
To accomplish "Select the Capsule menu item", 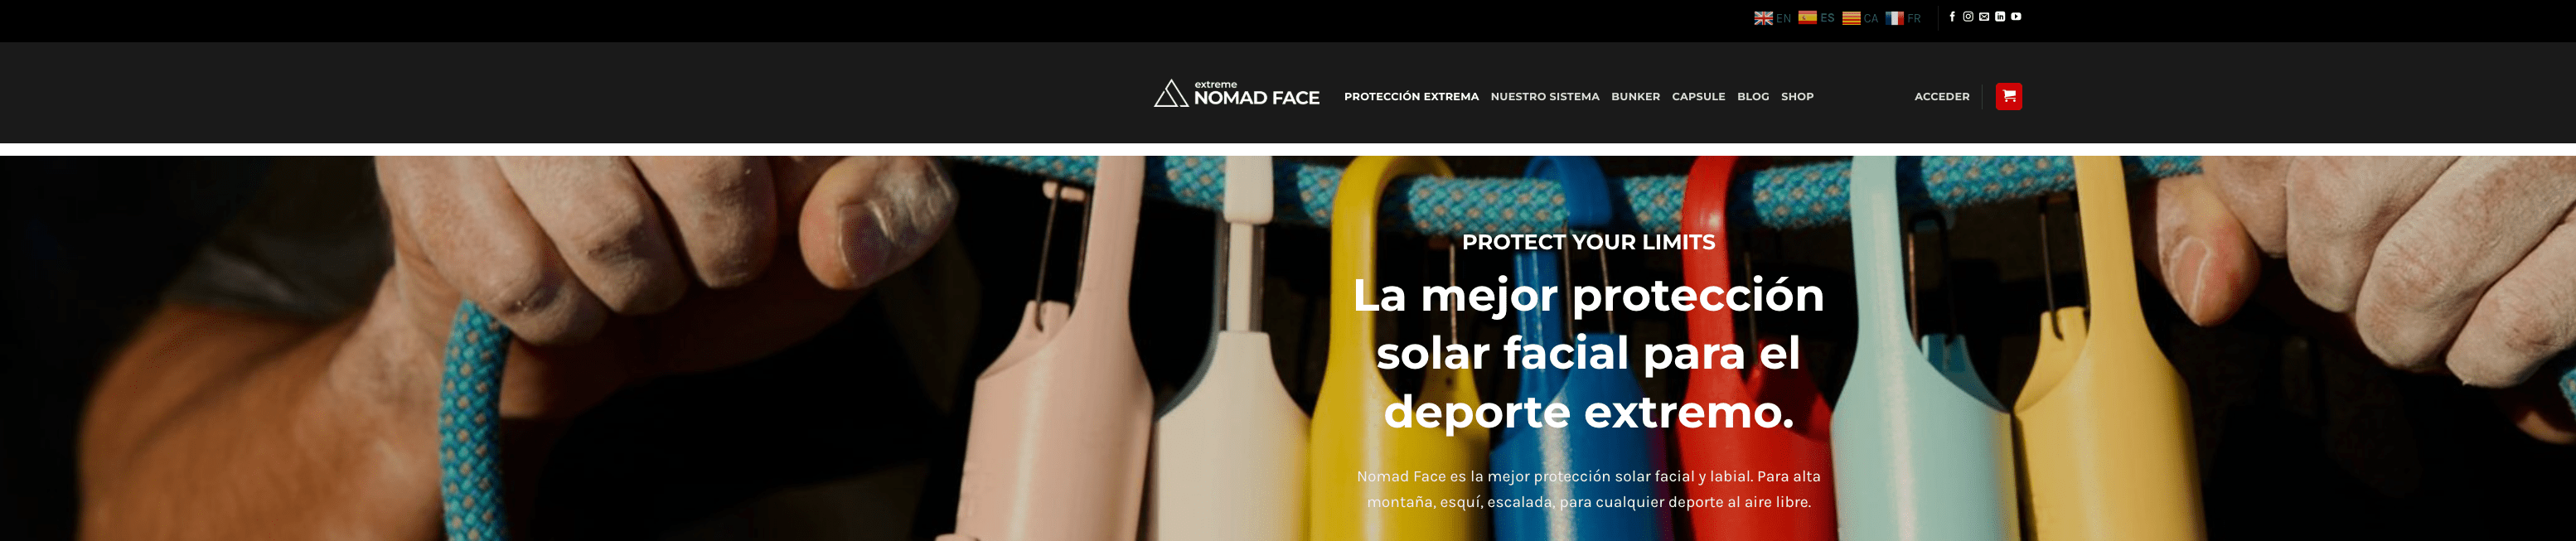I will [1698, 97].
